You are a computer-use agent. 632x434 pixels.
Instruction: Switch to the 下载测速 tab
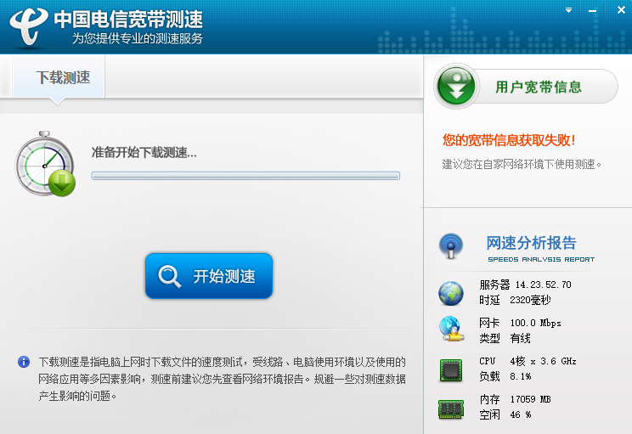click(59, 77)
